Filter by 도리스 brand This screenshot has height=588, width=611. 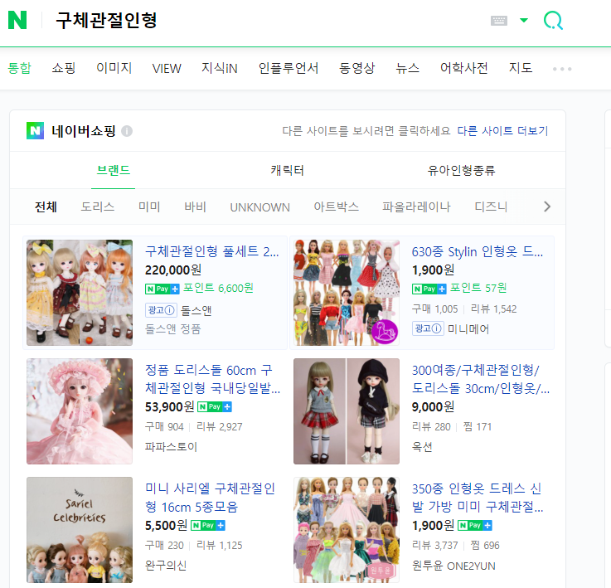point(98,207)
